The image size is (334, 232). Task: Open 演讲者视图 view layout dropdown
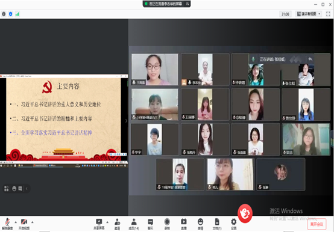pos(309,14)
